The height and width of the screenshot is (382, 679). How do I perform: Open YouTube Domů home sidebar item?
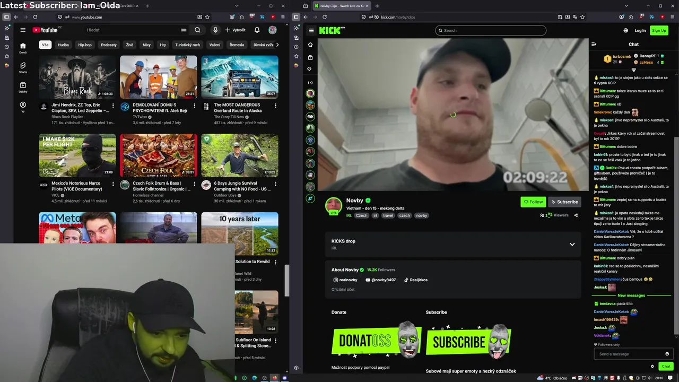[x=23, y=48]
